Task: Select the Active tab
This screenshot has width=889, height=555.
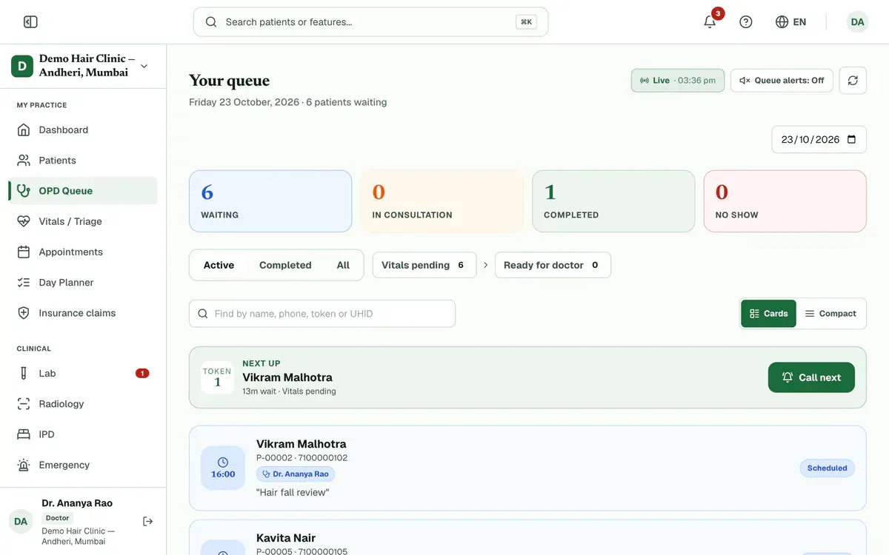Action: click(x=219, y=265)
